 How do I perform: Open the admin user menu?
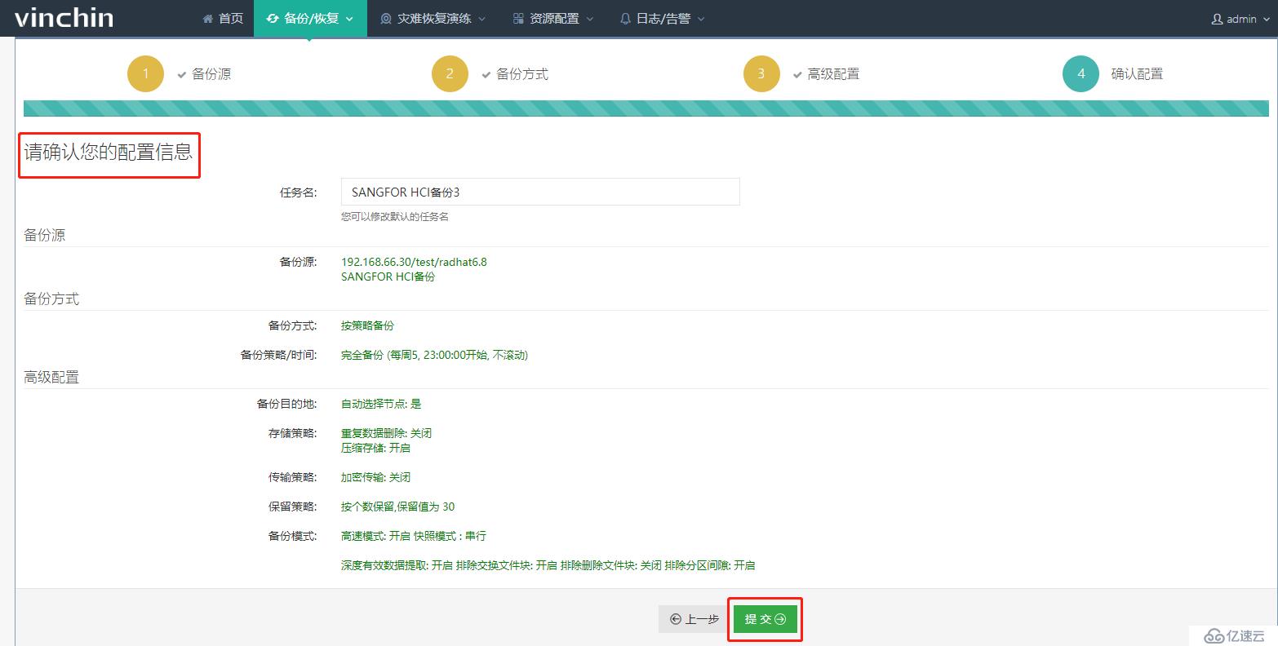tap(1240, 18)
